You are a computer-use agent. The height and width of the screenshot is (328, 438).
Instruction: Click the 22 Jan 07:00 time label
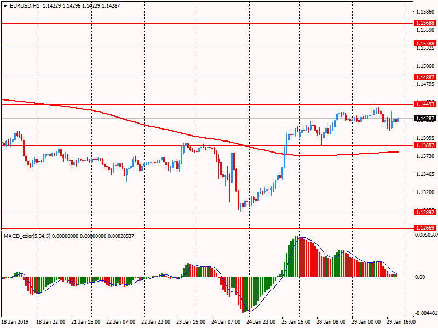(x=121, y=323)
